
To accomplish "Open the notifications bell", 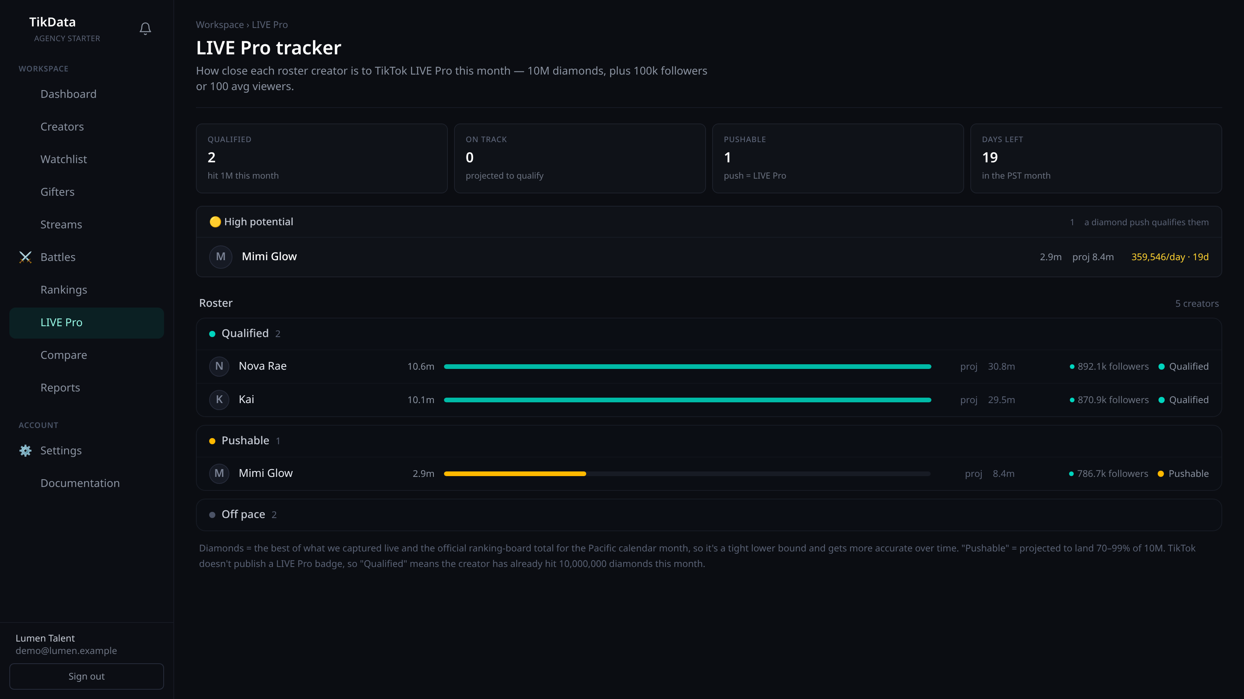I will pos(145,28).
